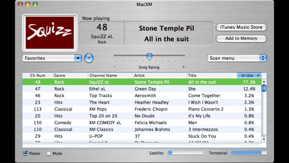The image size is (289, 163).
Task: Click the channel list scrollbar thumb
Action: pos(264,88)
